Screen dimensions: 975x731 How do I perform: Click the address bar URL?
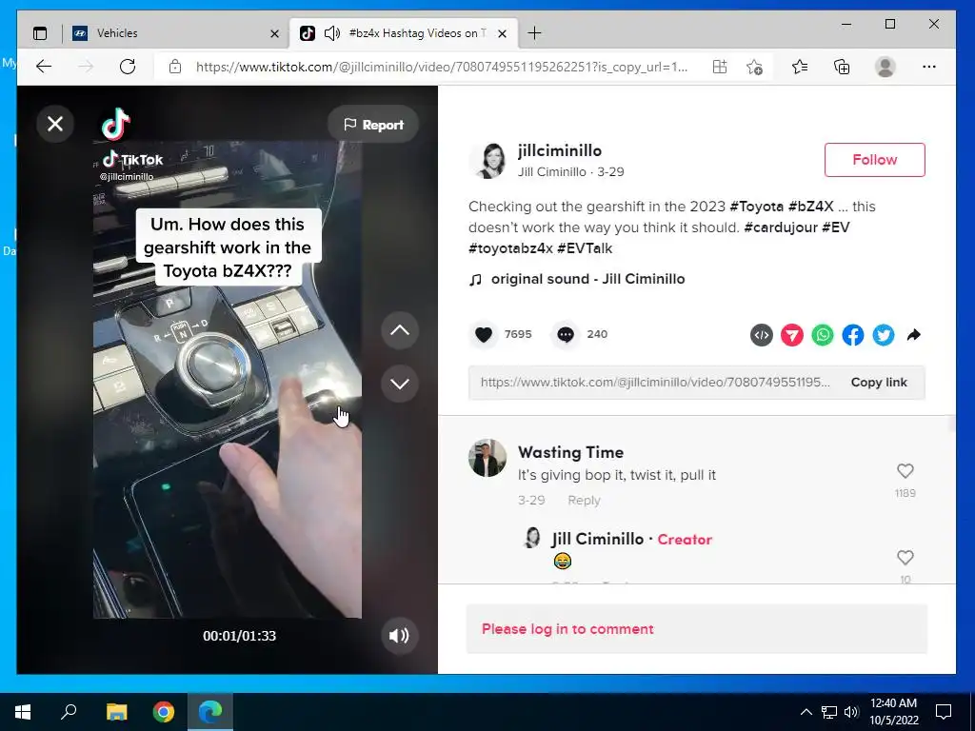[442, 67]
